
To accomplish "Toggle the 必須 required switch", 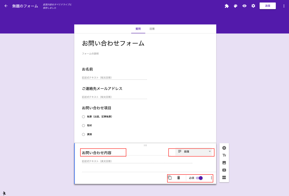I will point(199,178).
